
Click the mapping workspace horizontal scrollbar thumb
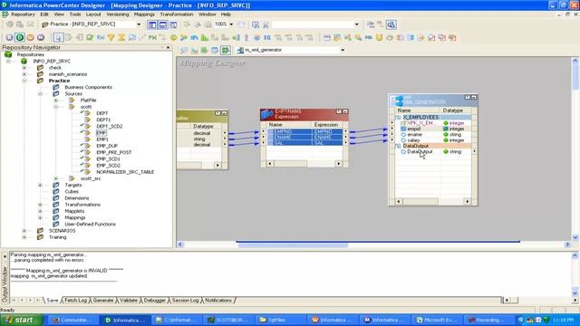point(293,245)
